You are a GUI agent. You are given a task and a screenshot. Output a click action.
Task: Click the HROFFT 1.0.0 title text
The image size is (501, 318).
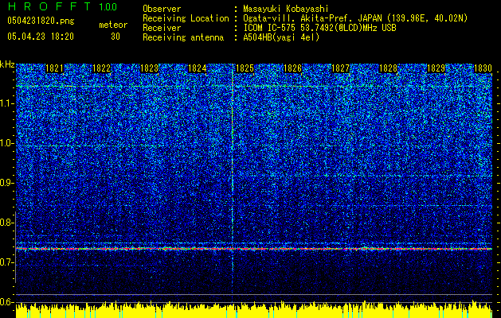pyautogui.click(x=62, y=6)
